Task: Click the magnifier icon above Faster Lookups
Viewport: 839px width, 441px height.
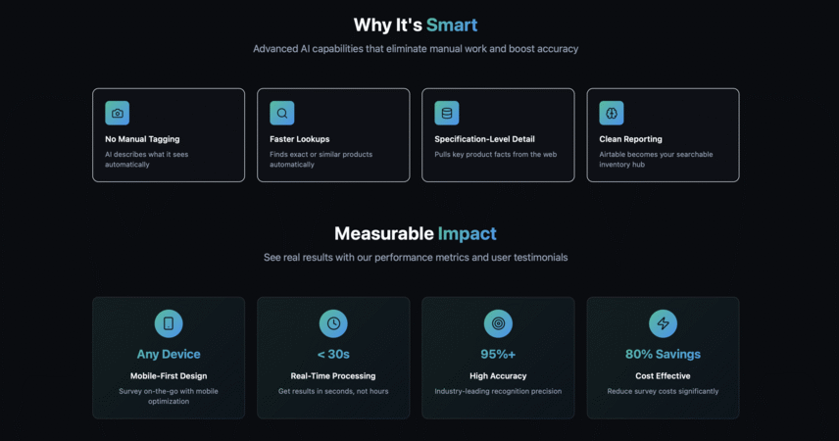Action: tap(282, 113)
